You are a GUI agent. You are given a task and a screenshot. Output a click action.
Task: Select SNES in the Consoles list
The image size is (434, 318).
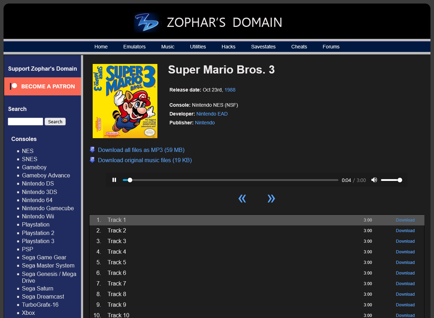click(29, 159)
